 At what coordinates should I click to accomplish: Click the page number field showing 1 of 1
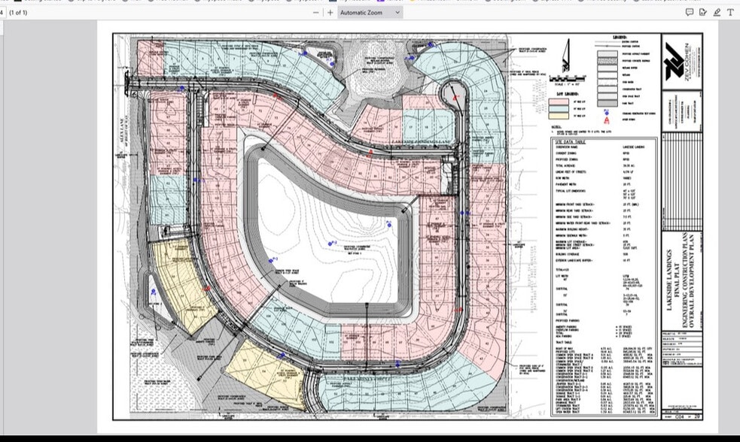click(x=19, y=13)
